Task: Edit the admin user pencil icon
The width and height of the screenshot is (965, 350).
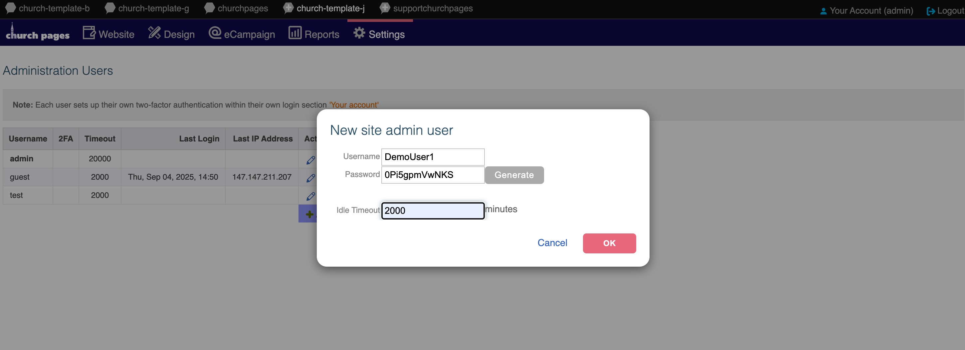Action: (x=310, y=160)
